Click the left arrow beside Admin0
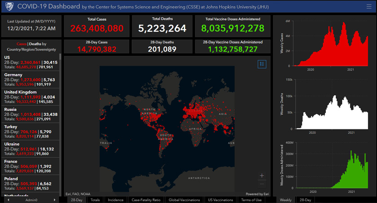Viewport: 377px width, 203px height. click(8, 200)
